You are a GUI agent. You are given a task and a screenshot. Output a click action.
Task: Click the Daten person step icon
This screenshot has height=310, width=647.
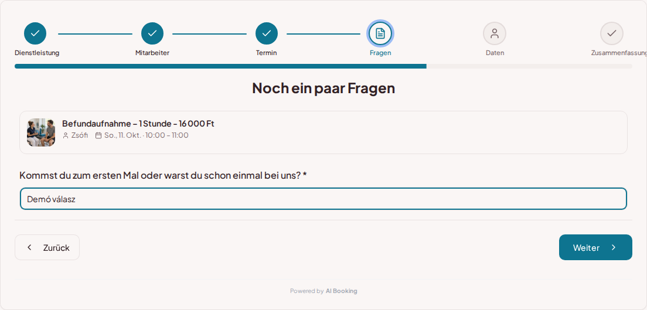pyautogui.click(x=494, y=33)
